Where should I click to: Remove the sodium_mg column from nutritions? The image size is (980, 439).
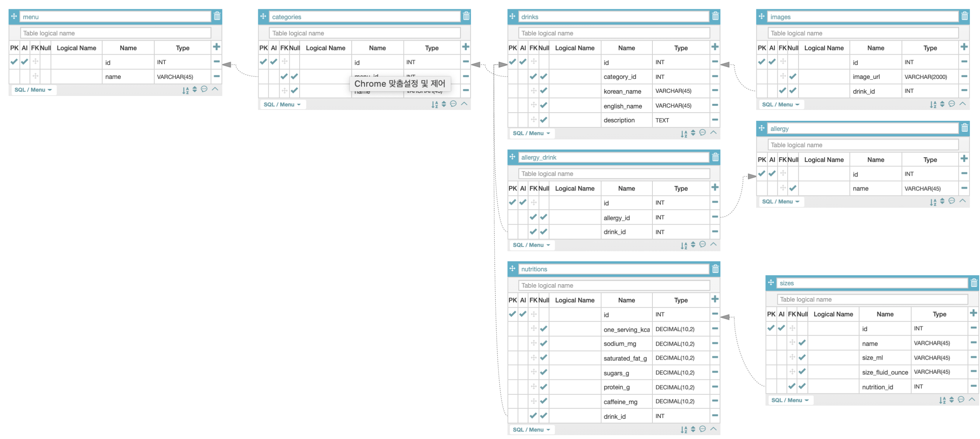point(715,343)
